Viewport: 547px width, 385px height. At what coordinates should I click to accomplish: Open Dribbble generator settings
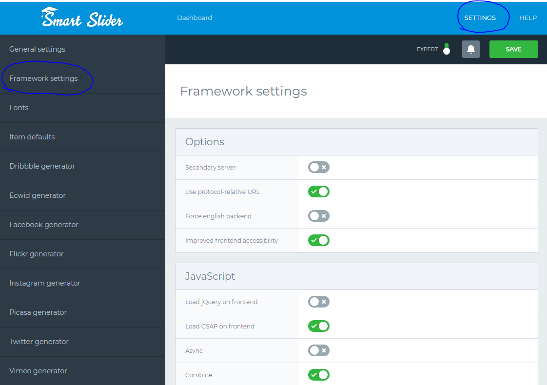click(x=82, y=166)
